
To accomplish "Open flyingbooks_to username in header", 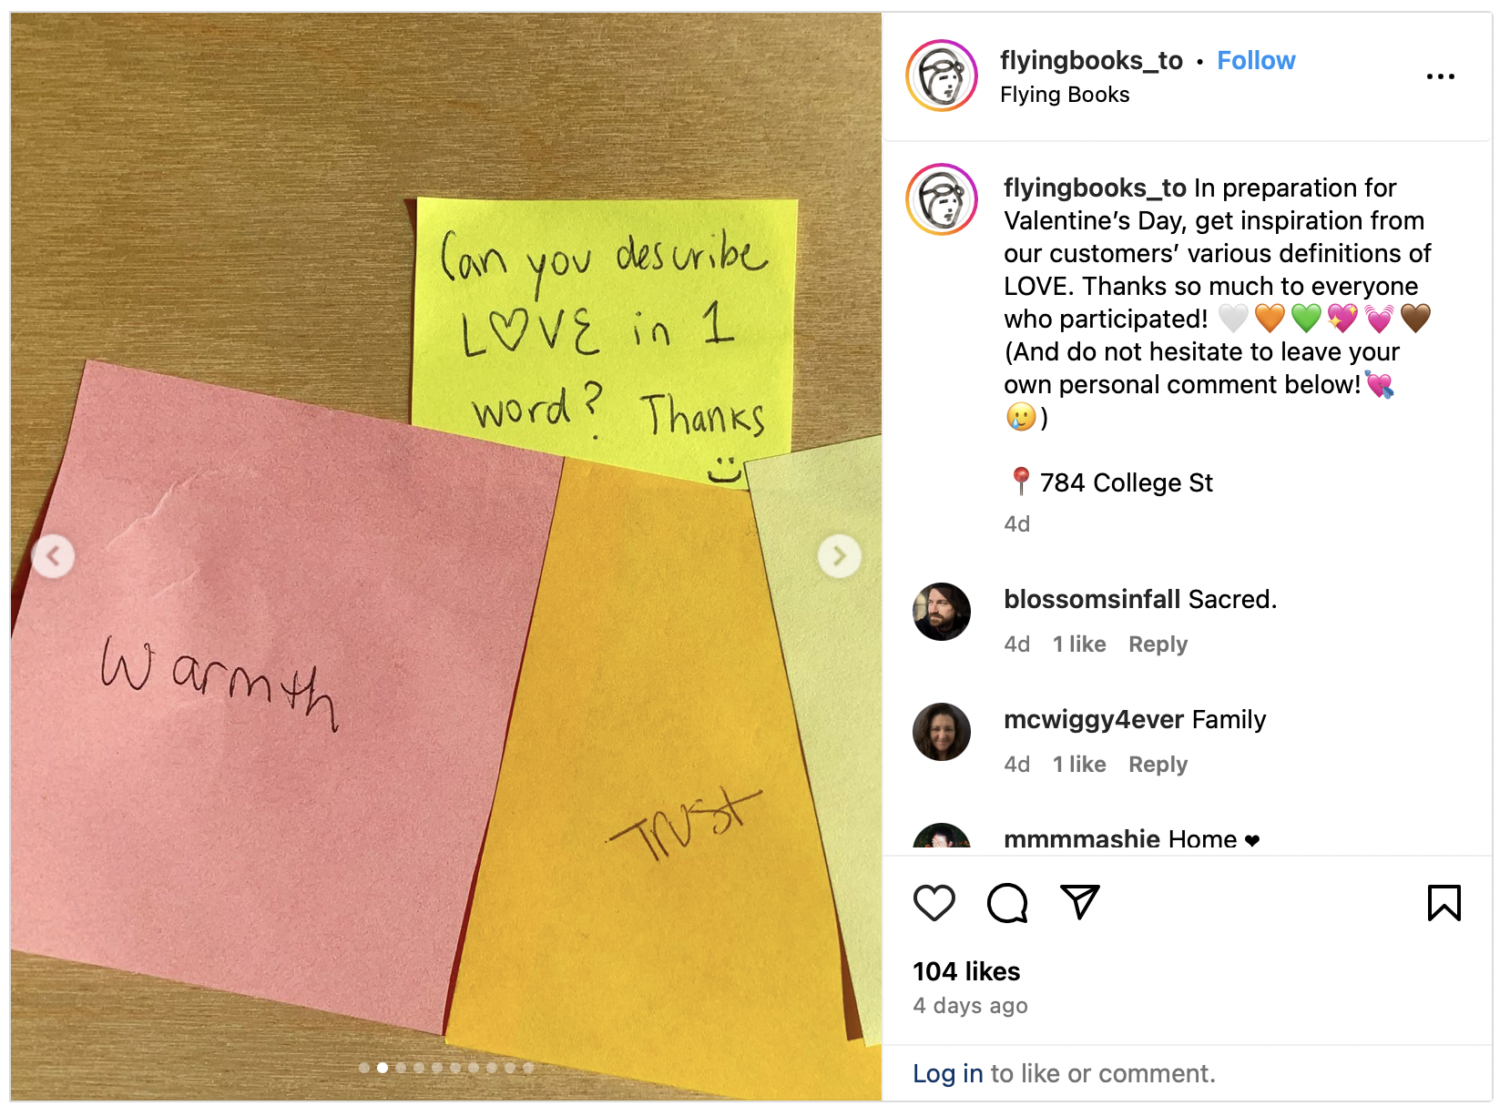I will 1091,60.
